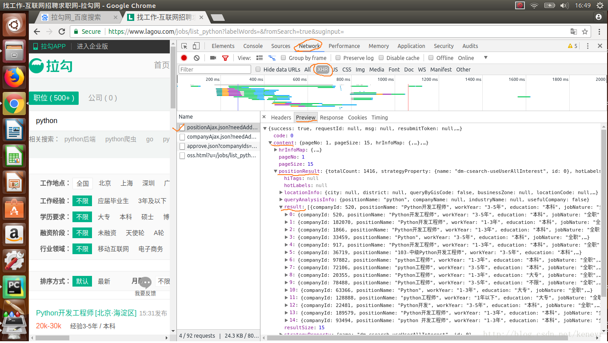Screen dimensions: 608x343
Task: Stop recording network log with red button
Action: click(184, 58)
